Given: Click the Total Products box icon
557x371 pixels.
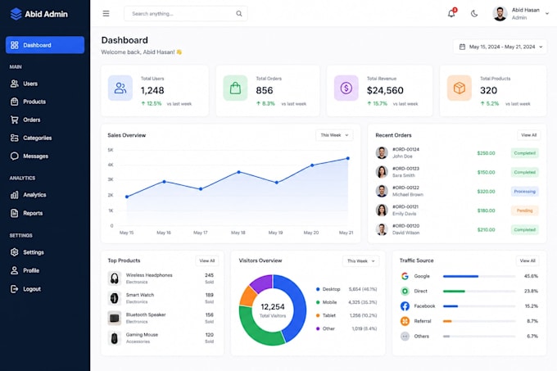Looking at the screenshot, I should click(460, 88).
